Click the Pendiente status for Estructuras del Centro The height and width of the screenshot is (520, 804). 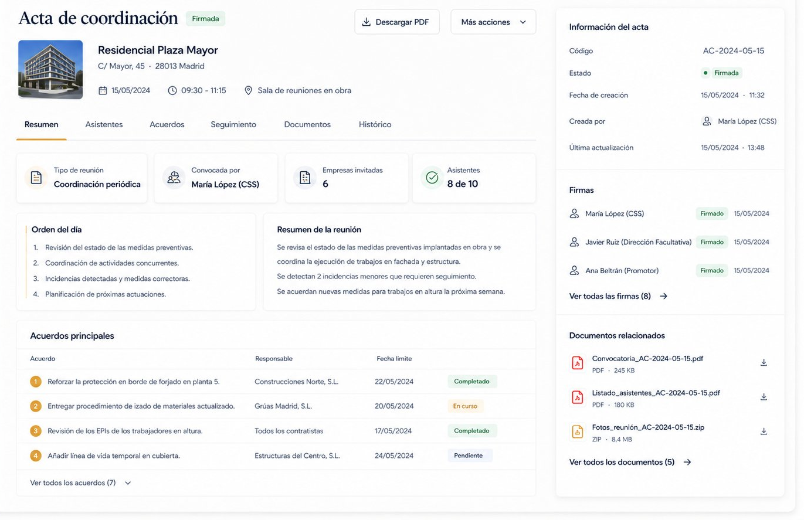coord(470,456)
